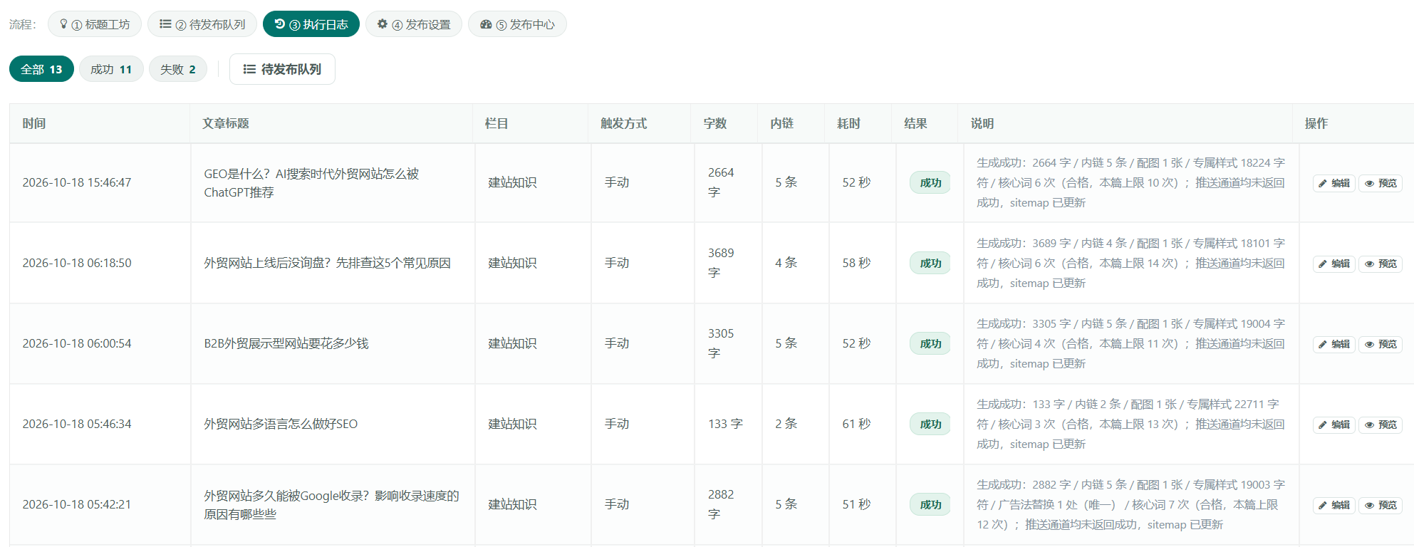The image size is (1414, 547).
Task: Click the timestamp 2026-10-18 05:46:34
Action: click(77, 424)
